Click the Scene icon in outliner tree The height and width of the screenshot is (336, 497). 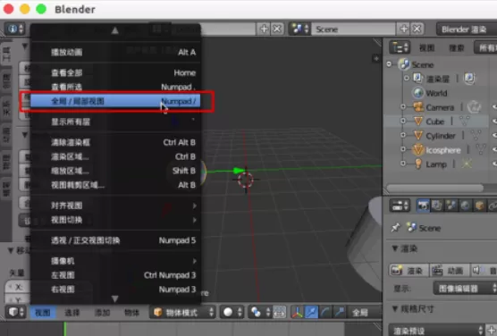click(x=404, y=64)
